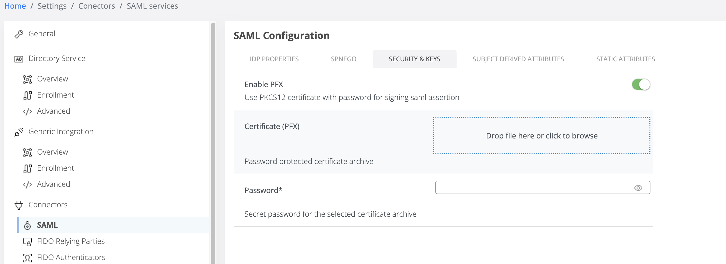The height and width of the screenshot is (264, 726).
Task: Click the PFX certificate file drop zone
Action: [541, 136]
